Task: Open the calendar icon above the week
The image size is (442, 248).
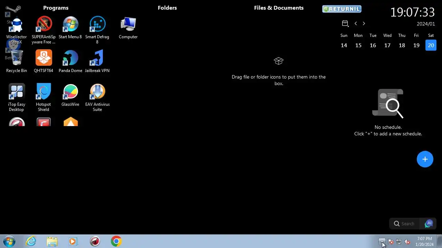Action: point(345,23)
